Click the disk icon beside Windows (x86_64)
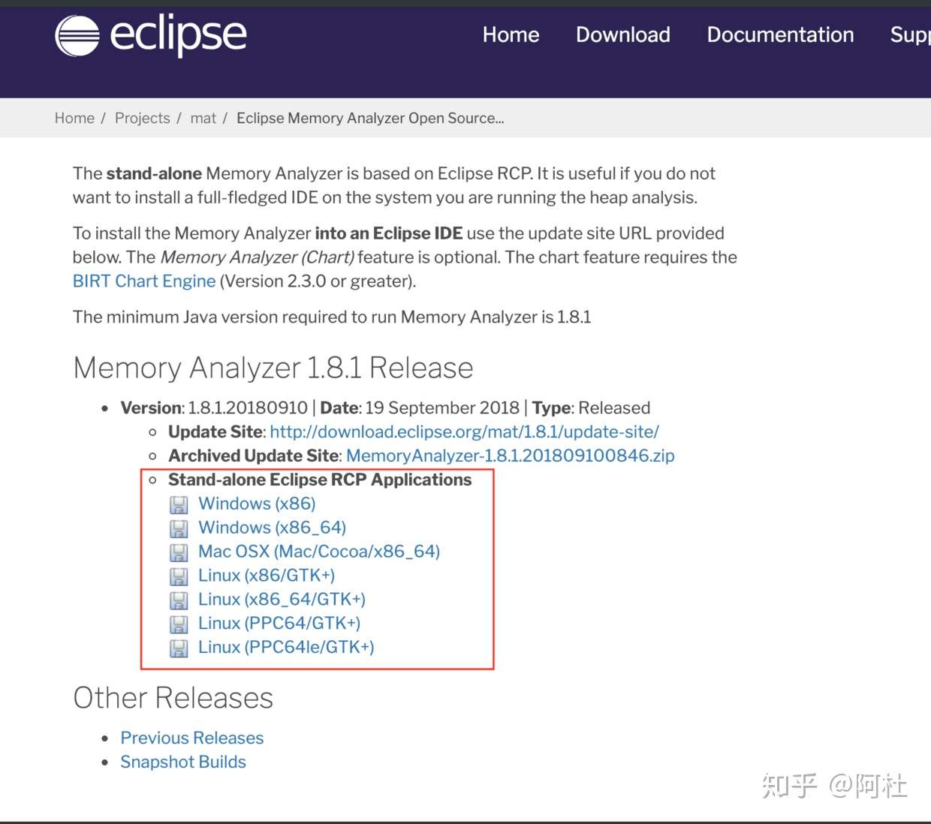 tap(179, 528)
